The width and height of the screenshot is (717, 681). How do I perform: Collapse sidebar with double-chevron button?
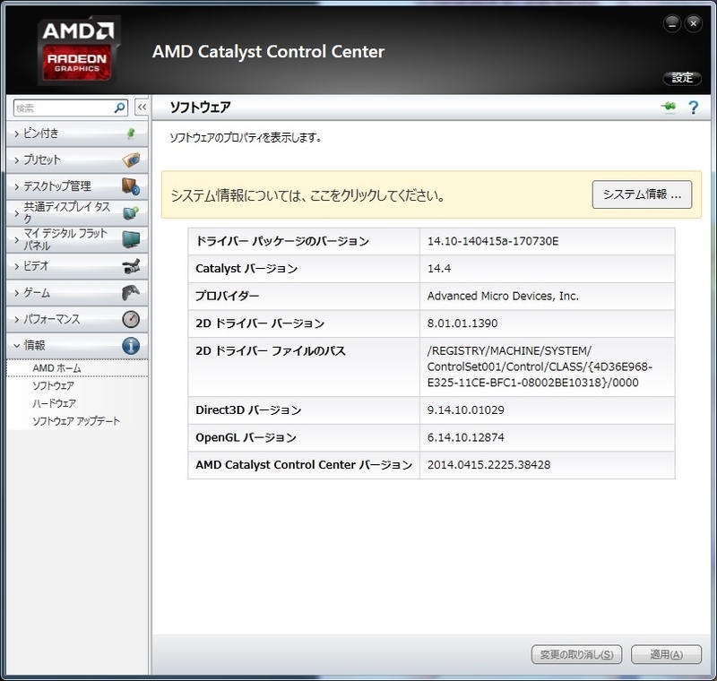coord(142,108)
